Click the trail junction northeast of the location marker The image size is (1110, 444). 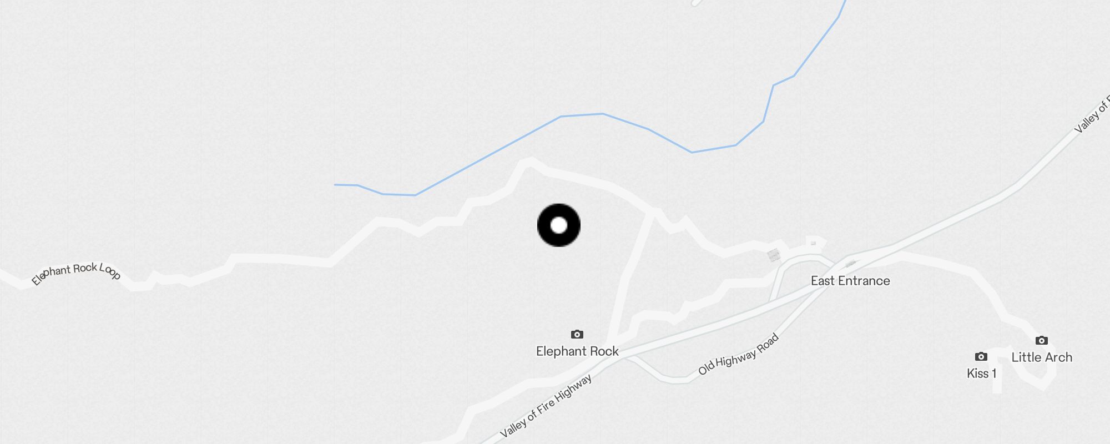(654, 212)
